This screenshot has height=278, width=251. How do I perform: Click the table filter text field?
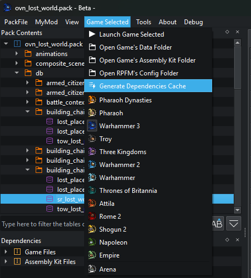[x=43, y=224]
